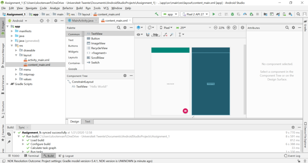Open the Guidelines dropdown
308x163 pixels.
coord(181,35)
